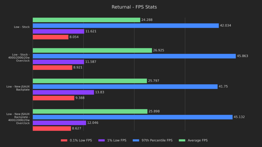Select the green bar valued 25.898
This screenshot has width=262, height=147.
tap(90, 111)
